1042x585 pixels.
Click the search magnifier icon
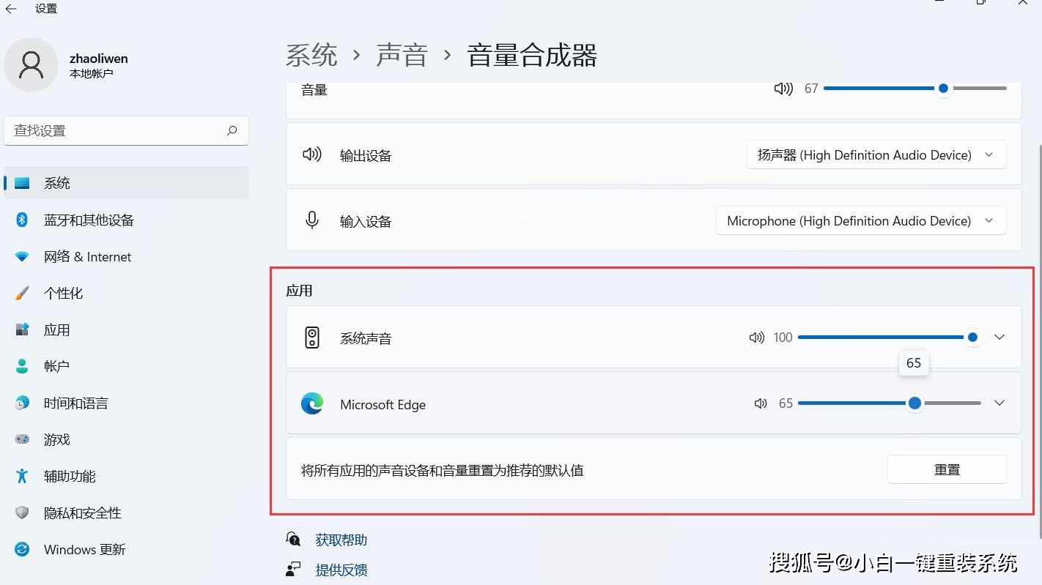coord(232,130)
